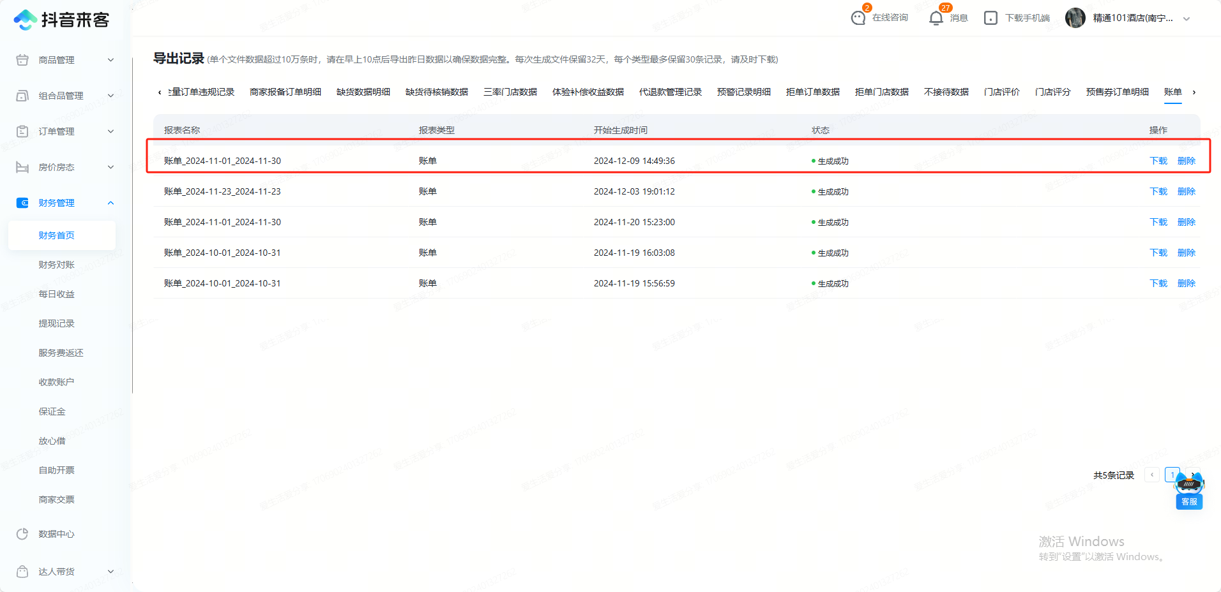Click the account avatar picture
This screenshot has width=1221, height=592.
click(x=1075, y=18)
